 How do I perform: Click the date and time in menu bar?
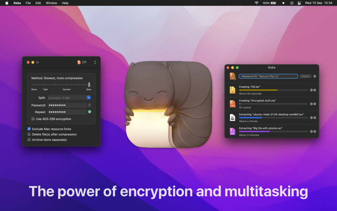[x=319, y=3]
